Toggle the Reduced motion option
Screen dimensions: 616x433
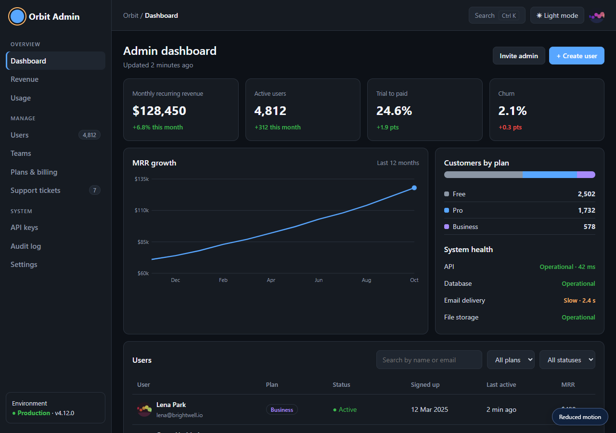[x=580, y=417]
